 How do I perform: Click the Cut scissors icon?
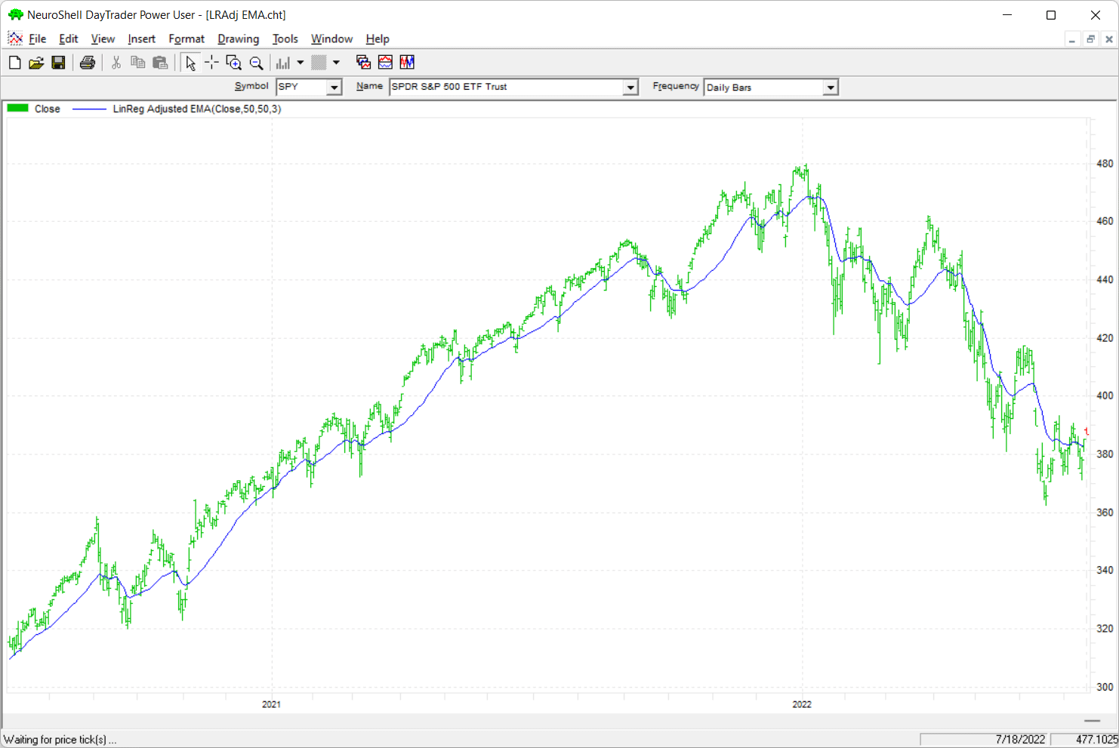coord(116,63)
